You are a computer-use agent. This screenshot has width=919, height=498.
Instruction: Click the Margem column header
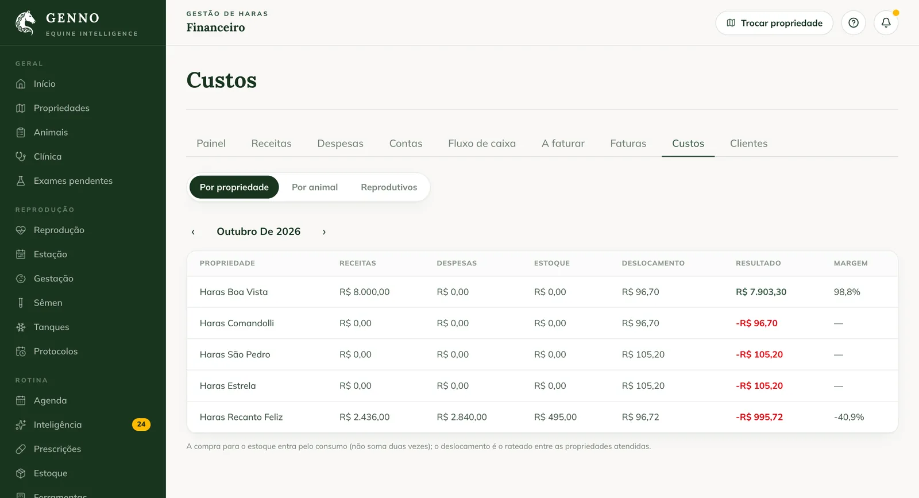[851, 263]
